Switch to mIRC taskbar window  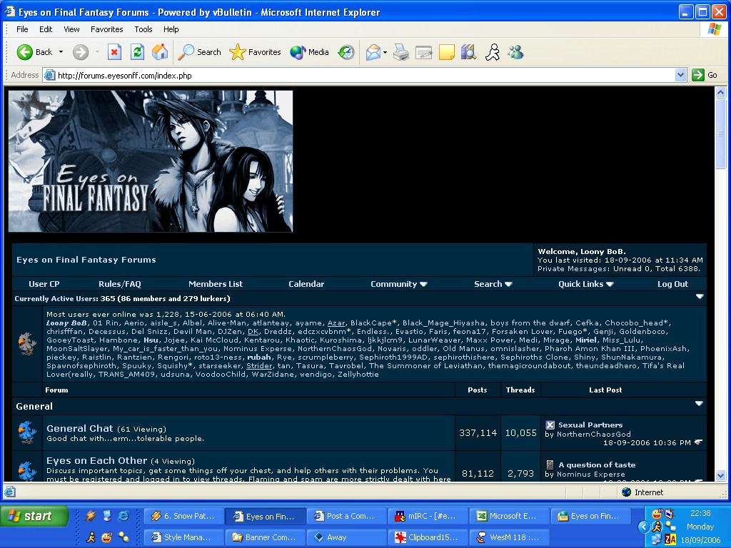click(428, 516)
